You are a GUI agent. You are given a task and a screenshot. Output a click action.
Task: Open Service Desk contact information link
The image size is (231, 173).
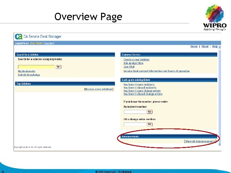pyautogui.click(x=157, y=71)
